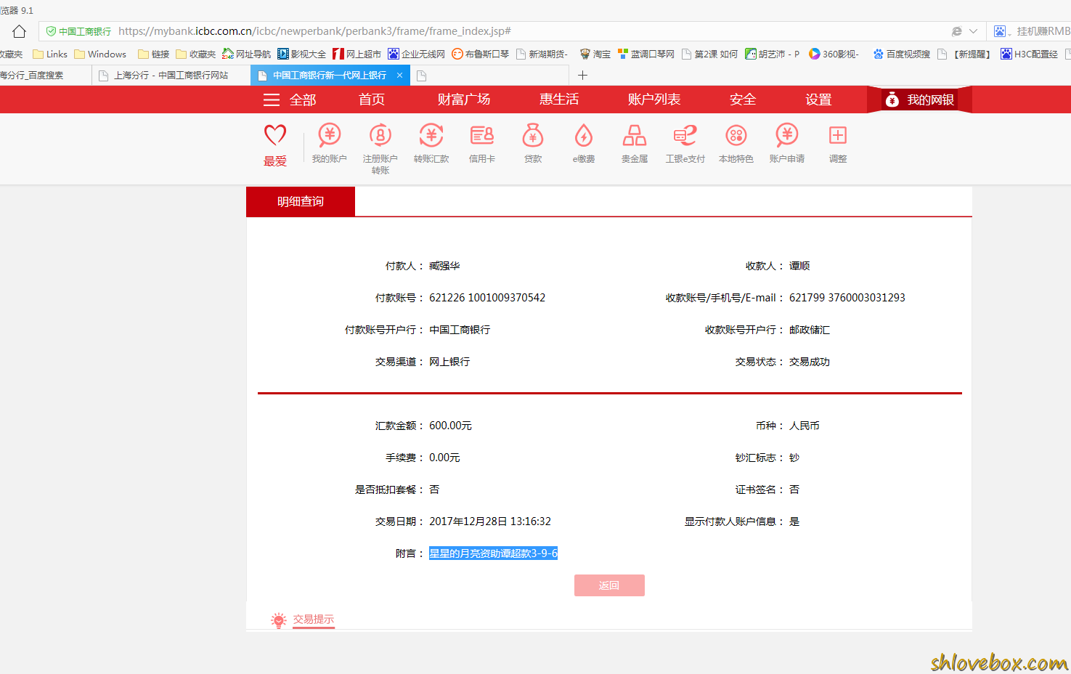1071x674 pixels.
Task: Go to 首页 in the red navigation bar
Action: pos(372,100)
